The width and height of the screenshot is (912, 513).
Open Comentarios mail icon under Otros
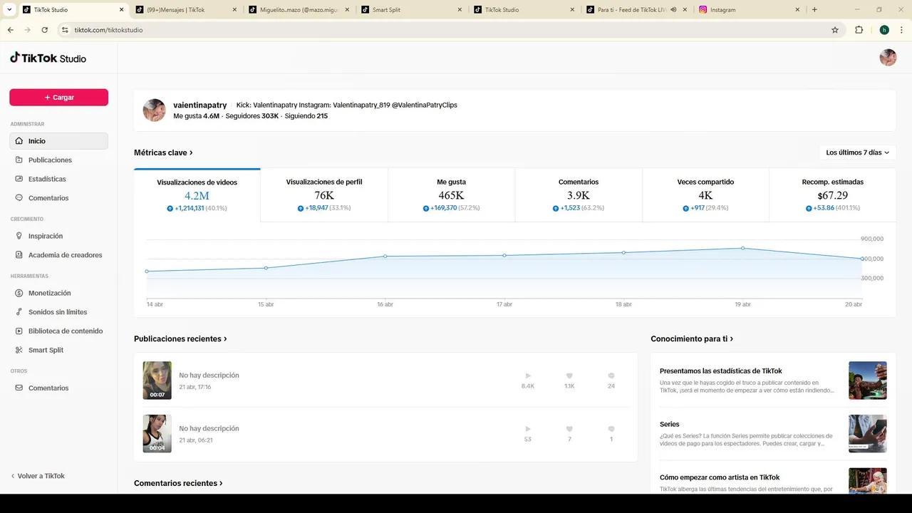coord(19,388)
